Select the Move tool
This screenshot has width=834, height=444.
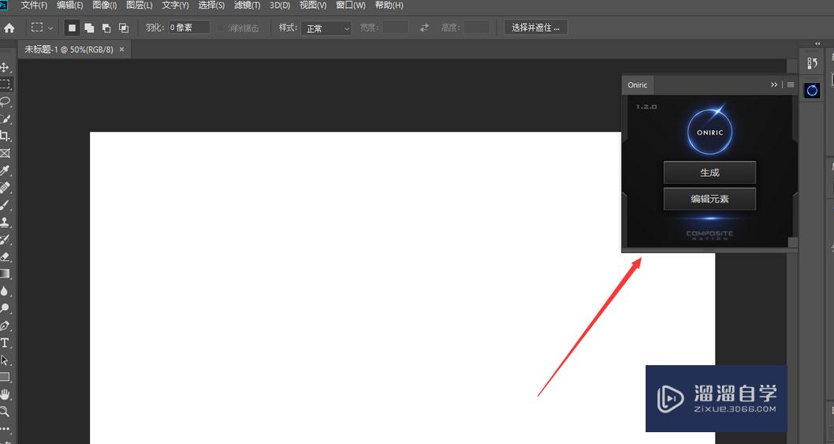click(5, 67)
